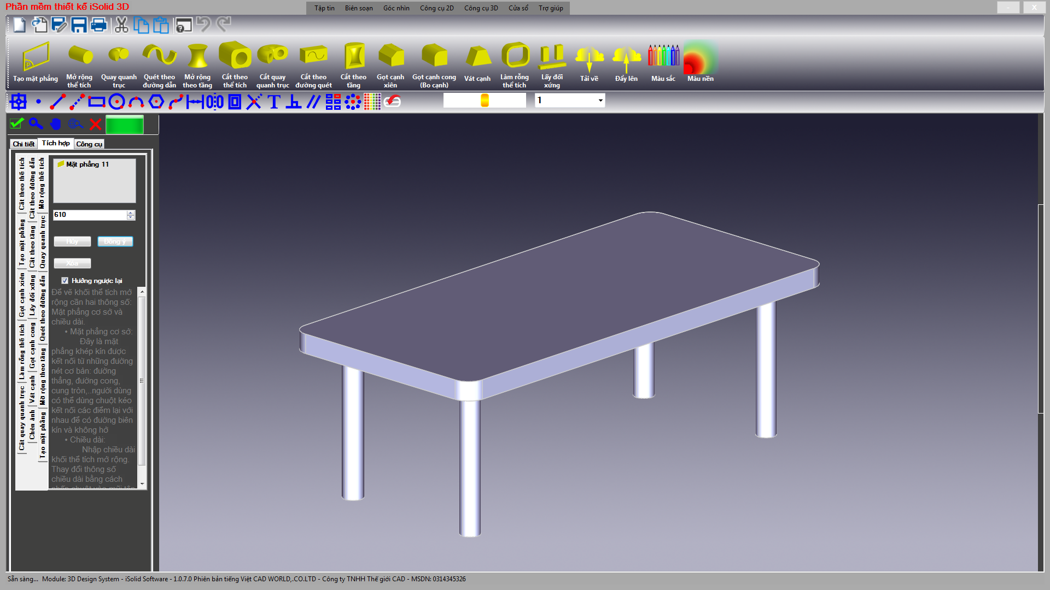Image resolution: width=1050 pixels, height=590 pixels.
Task: Click the save floppy disk icon
Action: pos(79,25)
